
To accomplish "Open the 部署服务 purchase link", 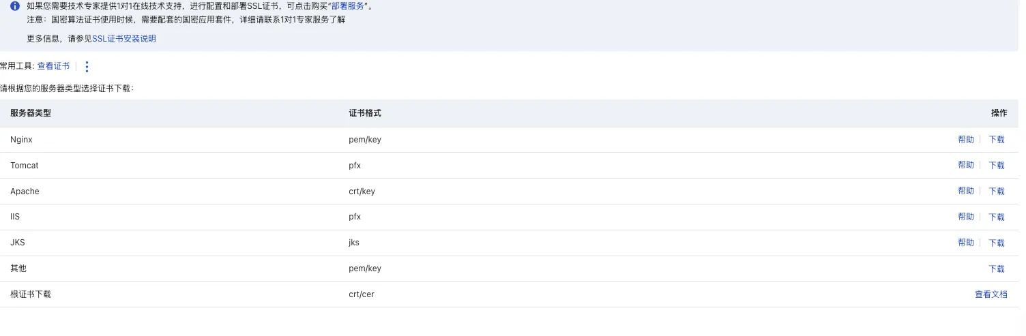I will (349, 6).
